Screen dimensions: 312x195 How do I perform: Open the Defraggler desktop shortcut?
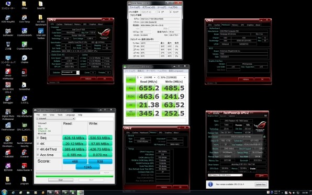(x=8, y=99)
